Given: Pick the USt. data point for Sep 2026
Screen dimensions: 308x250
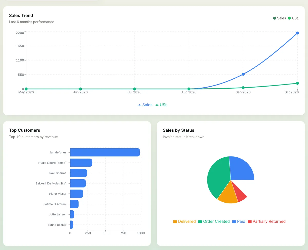Looking at the screenshot, I should click(243, 88).
